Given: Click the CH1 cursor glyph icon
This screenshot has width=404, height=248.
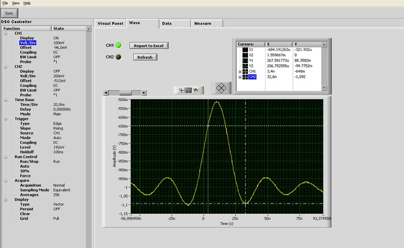Looking at the screenshot, I should point(245,71).
